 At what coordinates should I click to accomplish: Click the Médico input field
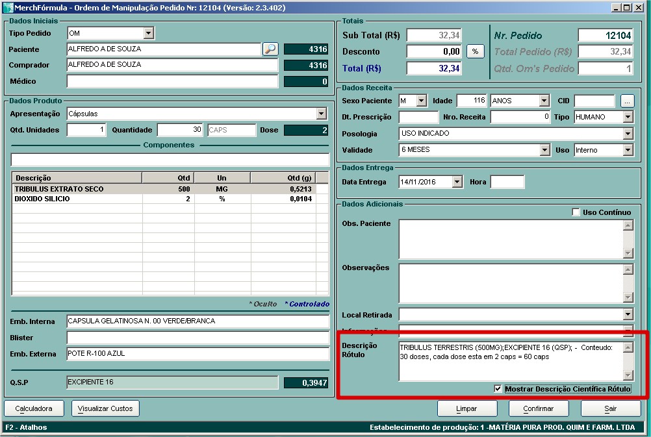pyautogui.click(x=172, y=81)
